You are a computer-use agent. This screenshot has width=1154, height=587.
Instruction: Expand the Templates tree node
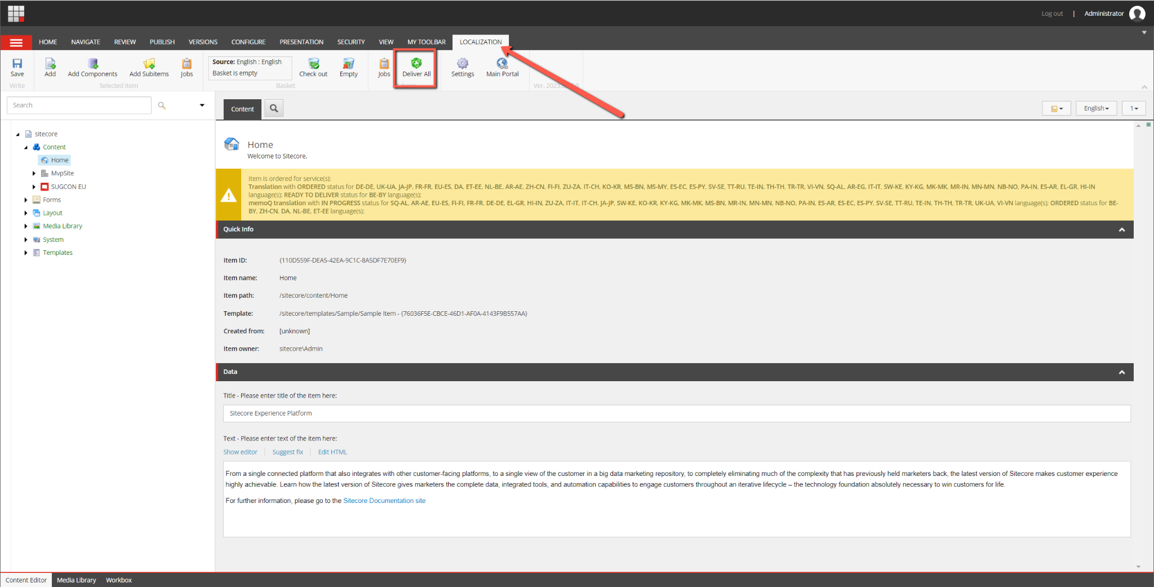pos(26,253)
